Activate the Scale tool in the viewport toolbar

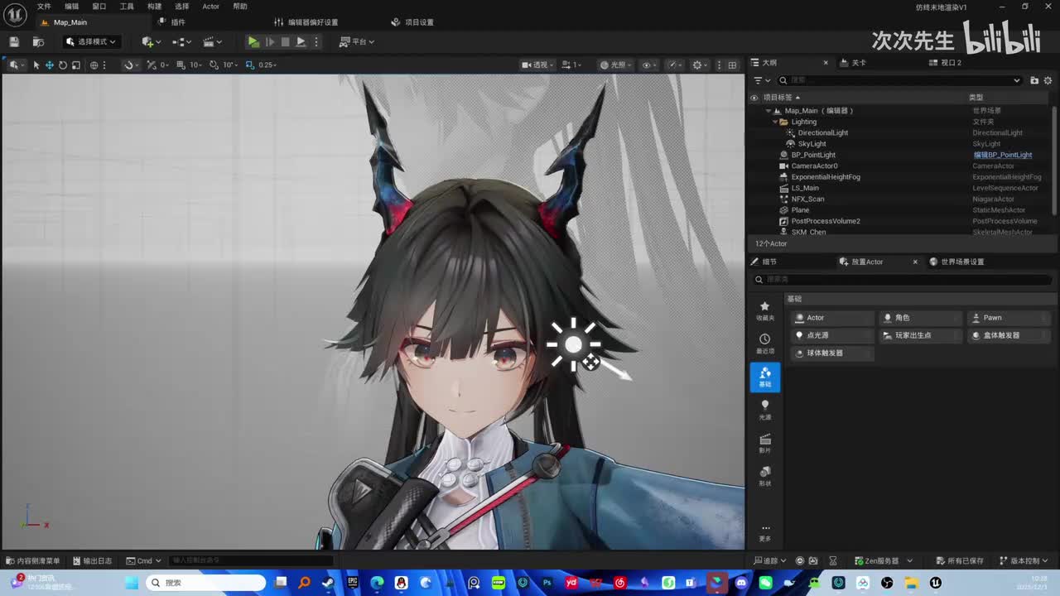coord(75,65)
